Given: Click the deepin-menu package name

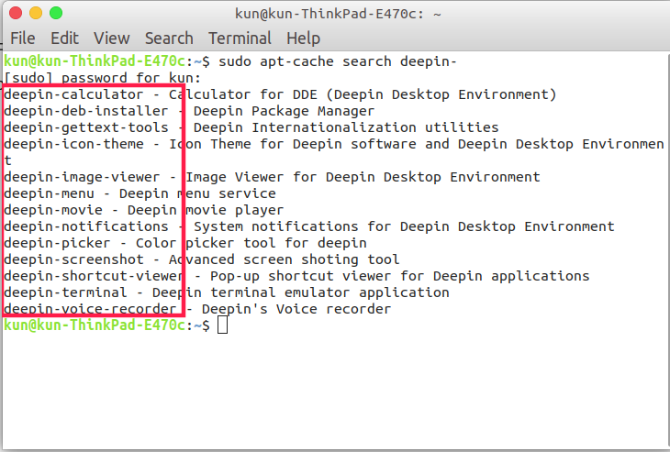Looking at the screenshot, I should point(49,193).
